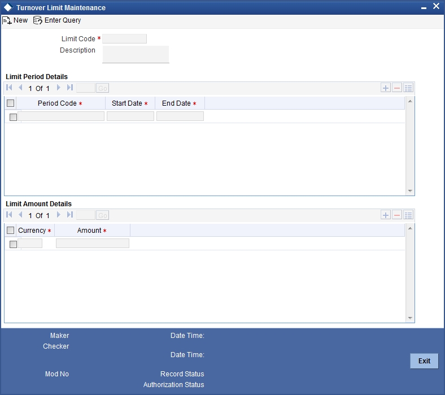The image size is (445, 395).
Task: Click the Limit Period Details heading
Action: pyautogui.click(x=37, y=77)
